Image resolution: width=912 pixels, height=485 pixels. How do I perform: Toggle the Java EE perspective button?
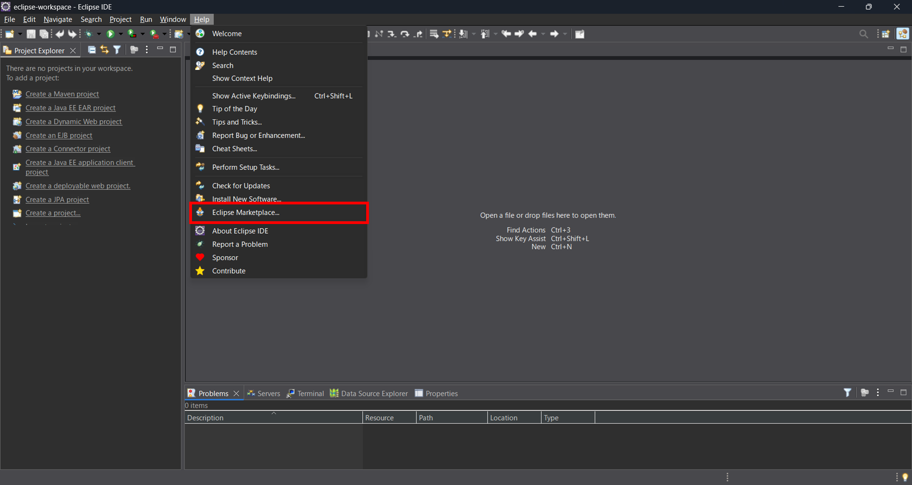(x=902, y=34)
